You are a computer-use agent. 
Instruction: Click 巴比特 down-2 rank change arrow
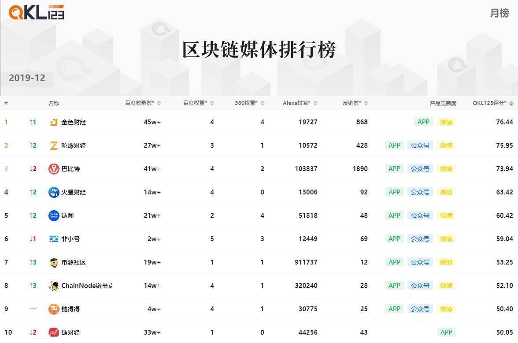pyautogui.click(x=33, y=169)
